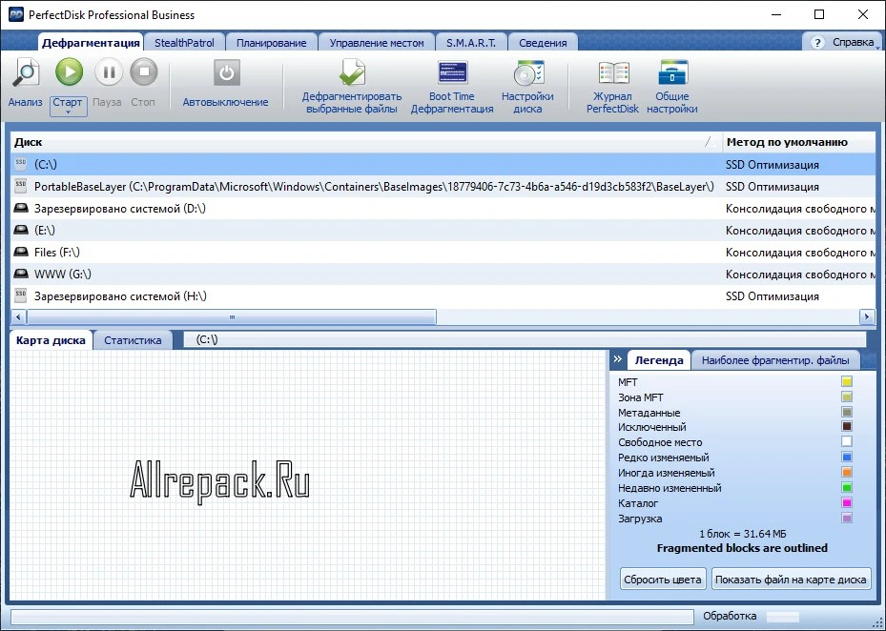Viewport: 886px width, 631px height.
Task: Click the Каталог magenta swatch
Action: coord(847,503)
